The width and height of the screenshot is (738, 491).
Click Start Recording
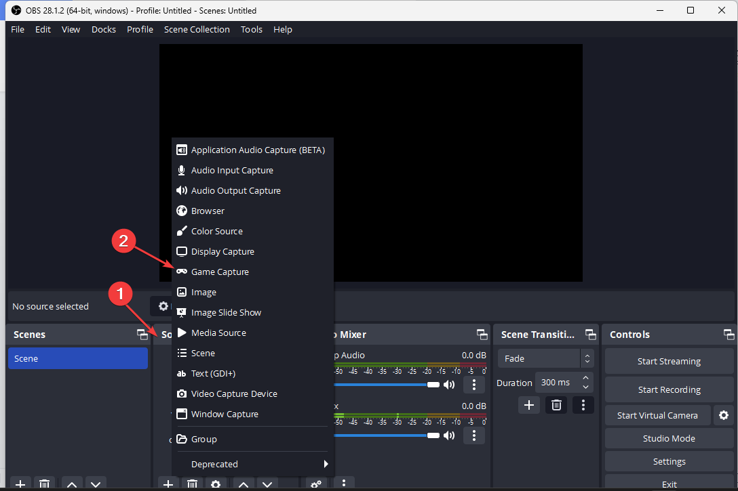tap(669, 389)
